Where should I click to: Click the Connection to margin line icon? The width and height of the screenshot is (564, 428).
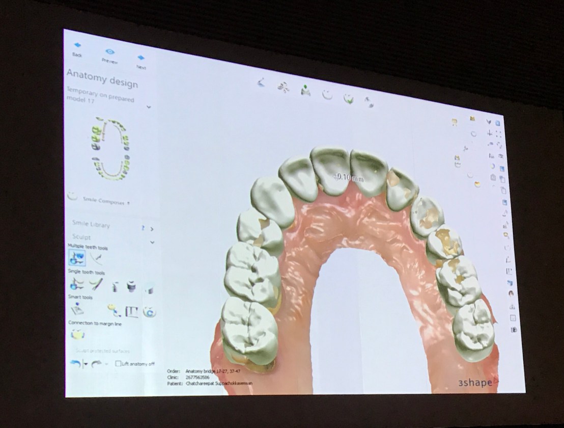coord(78,335)
